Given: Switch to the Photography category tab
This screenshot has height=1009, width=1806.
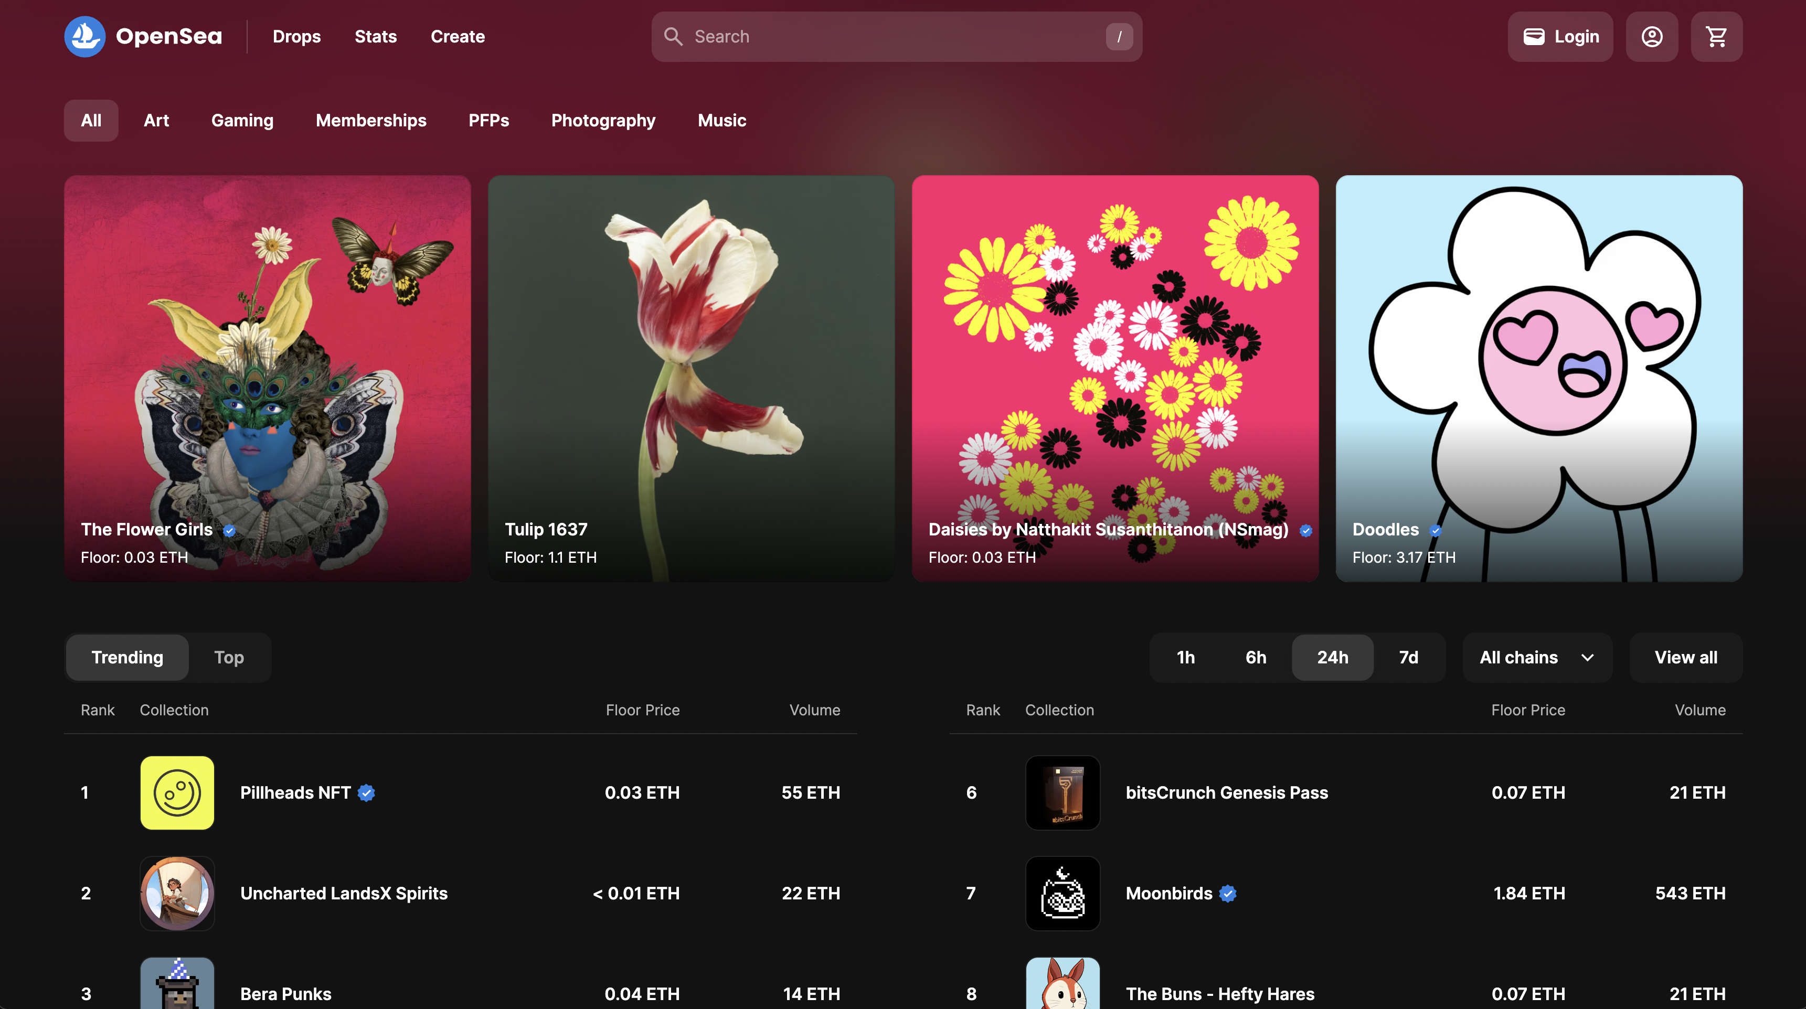Looking at the screenshot, I should click(603, 121).
